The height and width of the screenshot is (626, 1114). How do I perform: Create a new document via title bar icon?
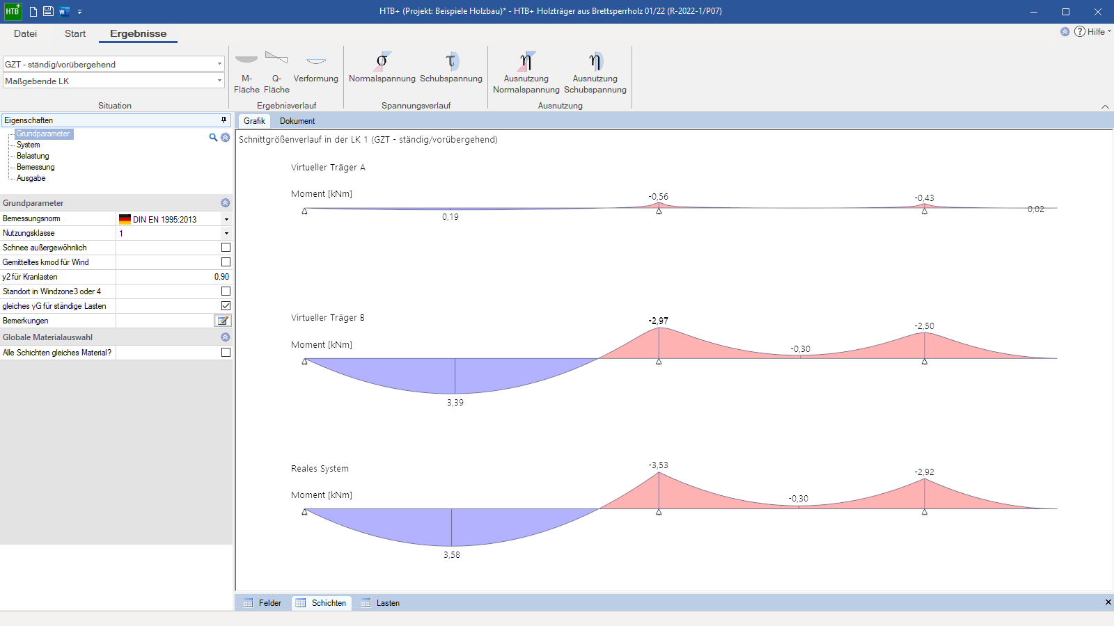(33, 11)
